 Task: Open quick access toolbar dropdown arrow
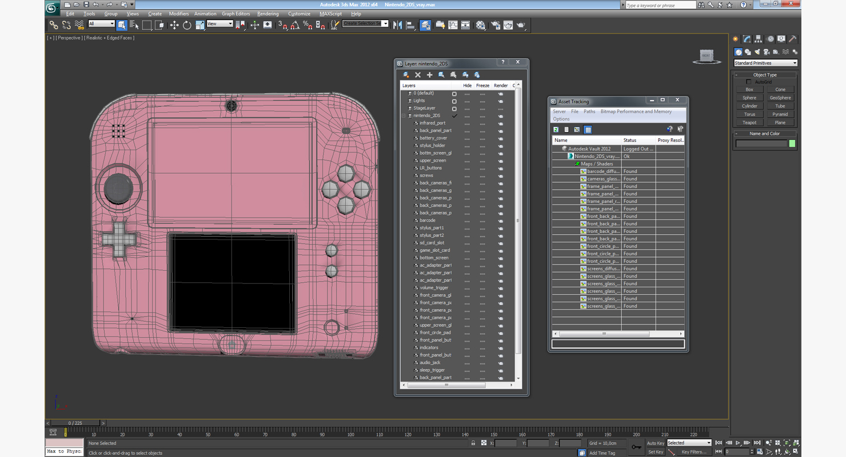pyautogui.click(x=132, y=5)
